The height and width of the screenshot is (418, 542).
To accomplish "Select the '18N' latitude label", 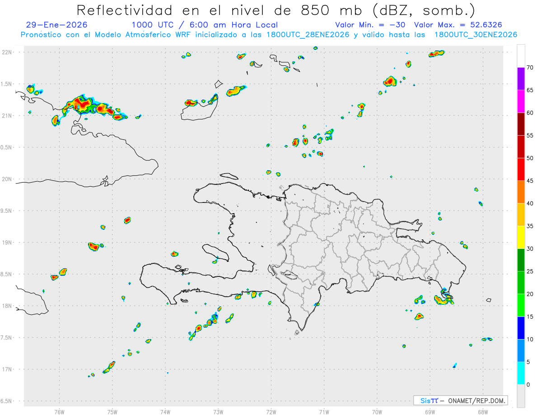I will tap(8, 306).
